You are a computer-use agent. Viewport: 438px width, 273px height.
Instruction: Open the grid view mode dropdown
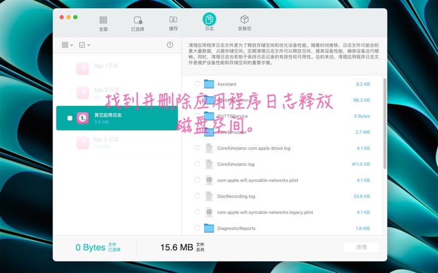point(67,45)
